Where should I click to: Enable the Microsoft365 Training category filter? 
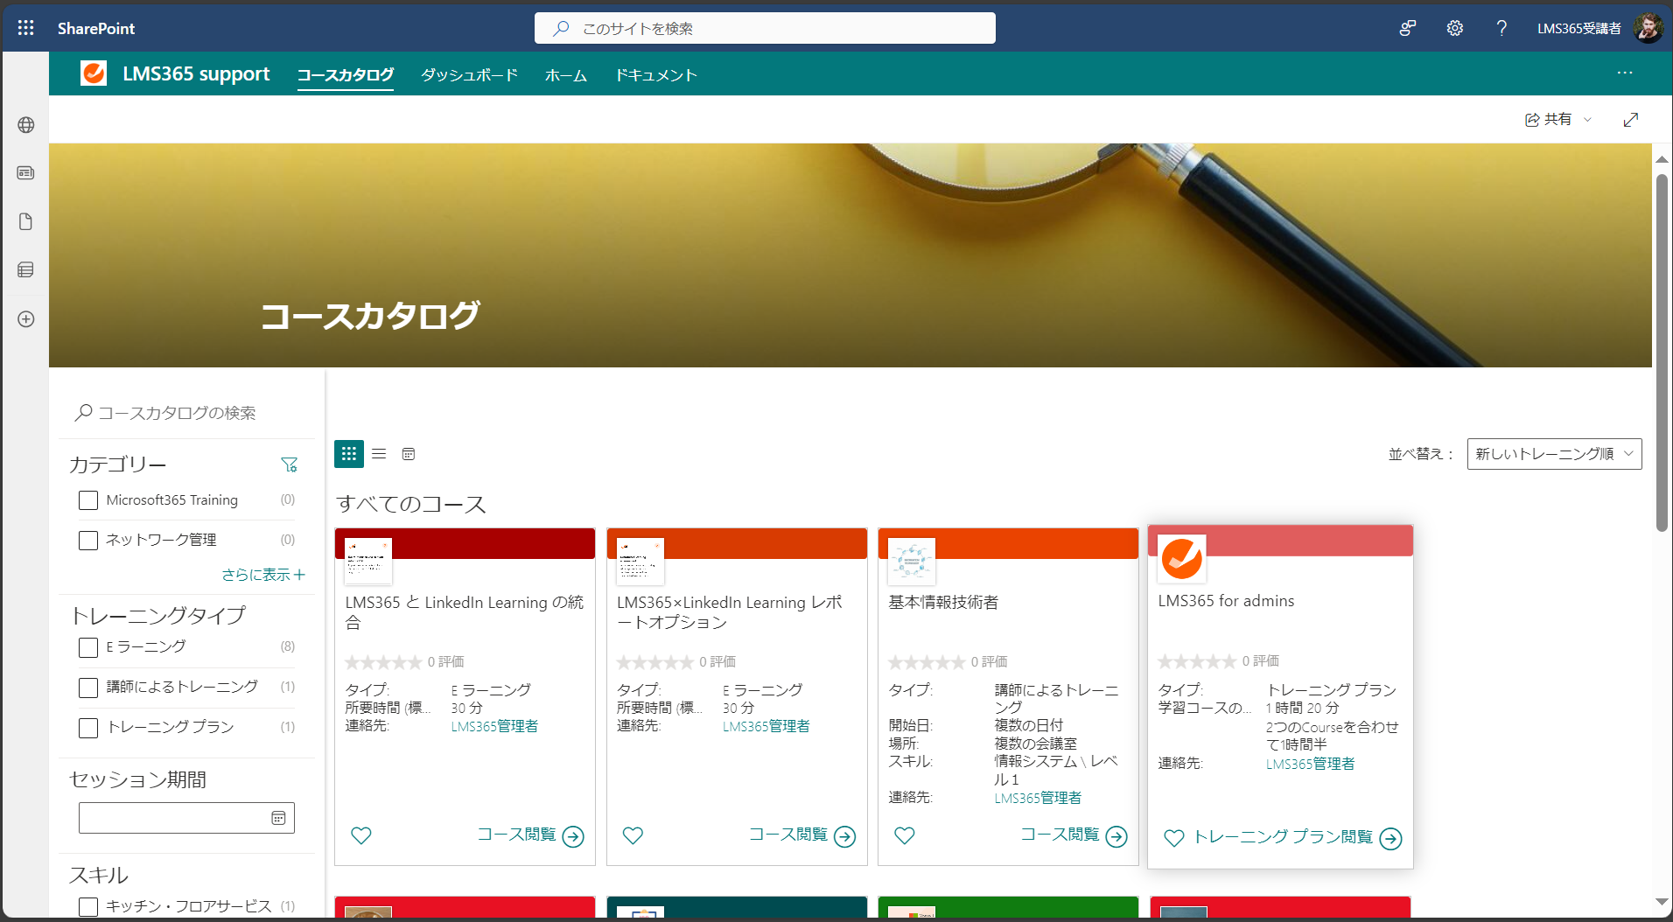click(87, 499)
